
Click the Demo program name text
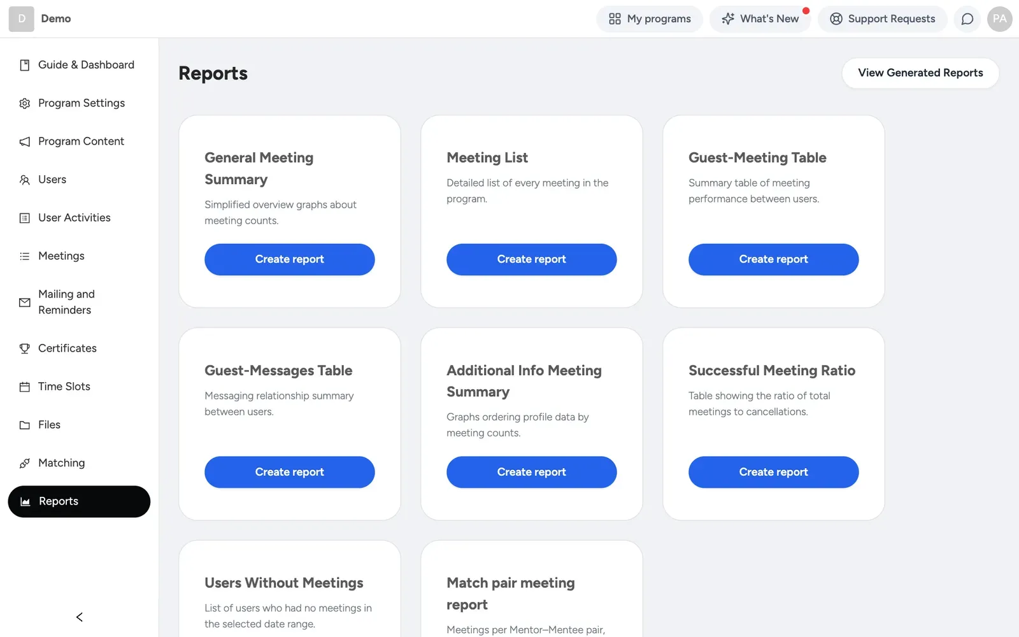(56, 19)
